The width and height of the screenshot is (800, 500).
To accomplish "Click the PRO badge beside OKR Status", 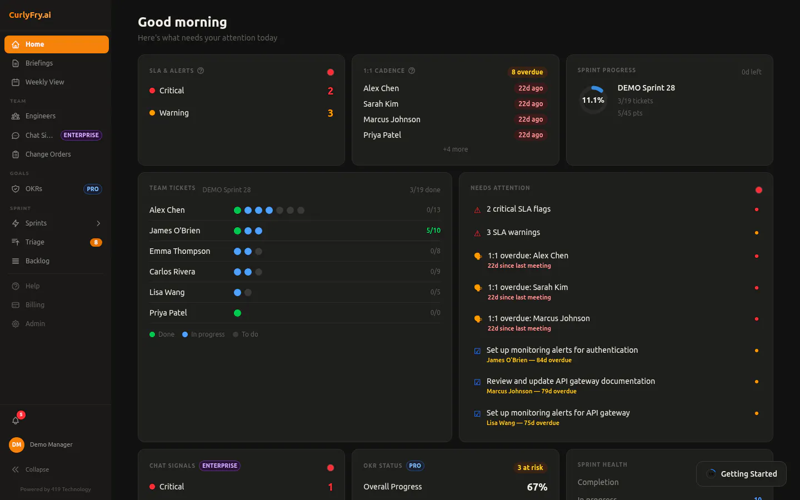I will [415, 466].
